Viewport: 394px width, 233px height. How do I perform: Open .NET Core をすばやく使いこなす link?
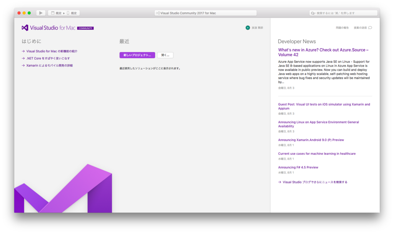48,58
